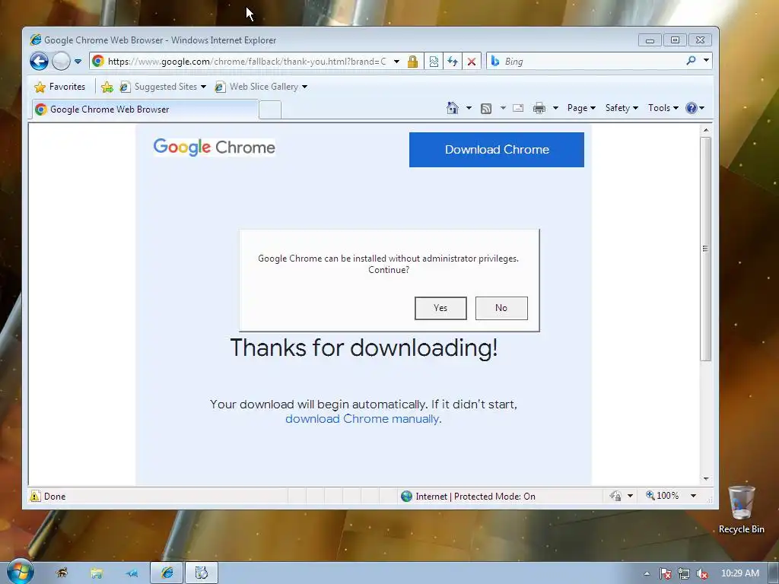Refresh the page with the refresh icon
Image resolution: width=779 pixels, height=584 pixels.
[x=453, y=62]
